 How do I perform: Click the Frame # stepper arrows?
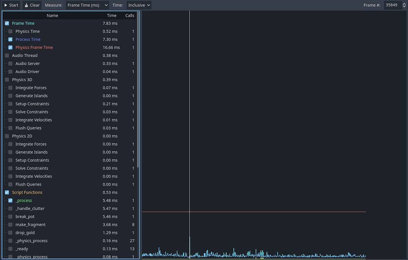click(x=404, y=5)
